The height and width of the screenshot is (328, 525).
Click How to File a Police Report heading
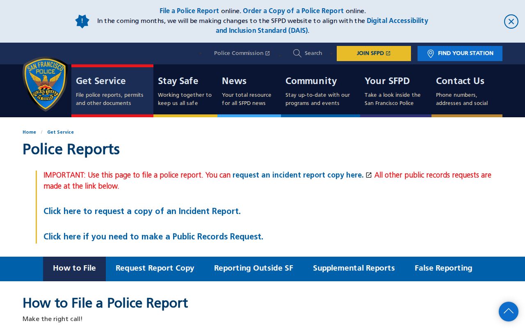105,303
